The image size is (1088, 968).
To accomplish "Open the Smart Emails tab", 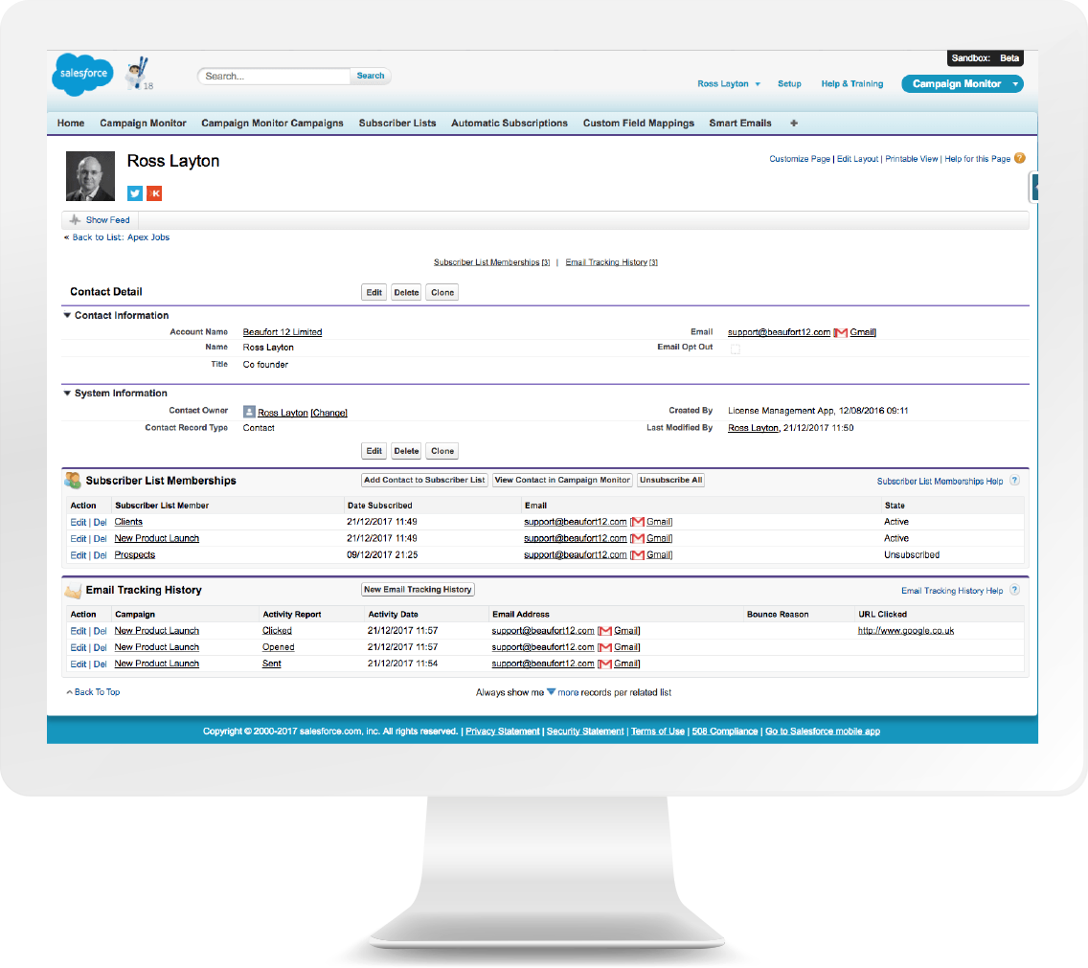I will click(x=739, y=123).
